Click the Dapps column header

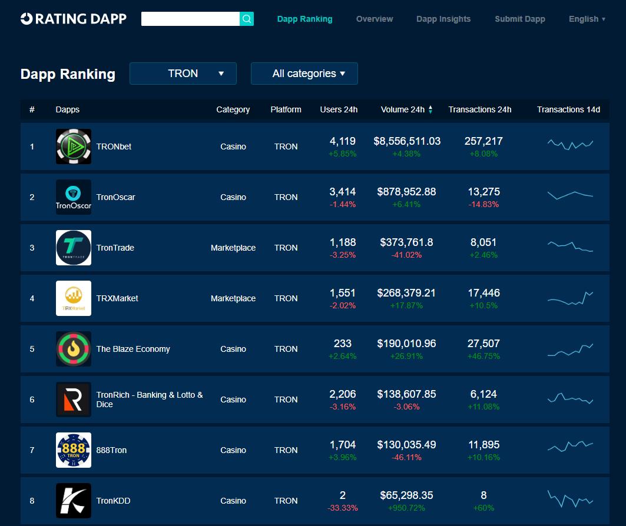(x=68, y=109)
